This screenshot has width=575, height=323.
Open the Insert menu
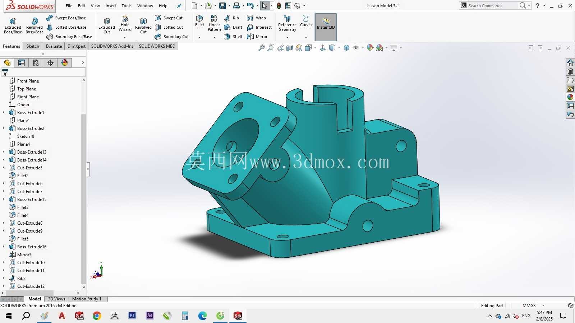click(x=111, y=6)
